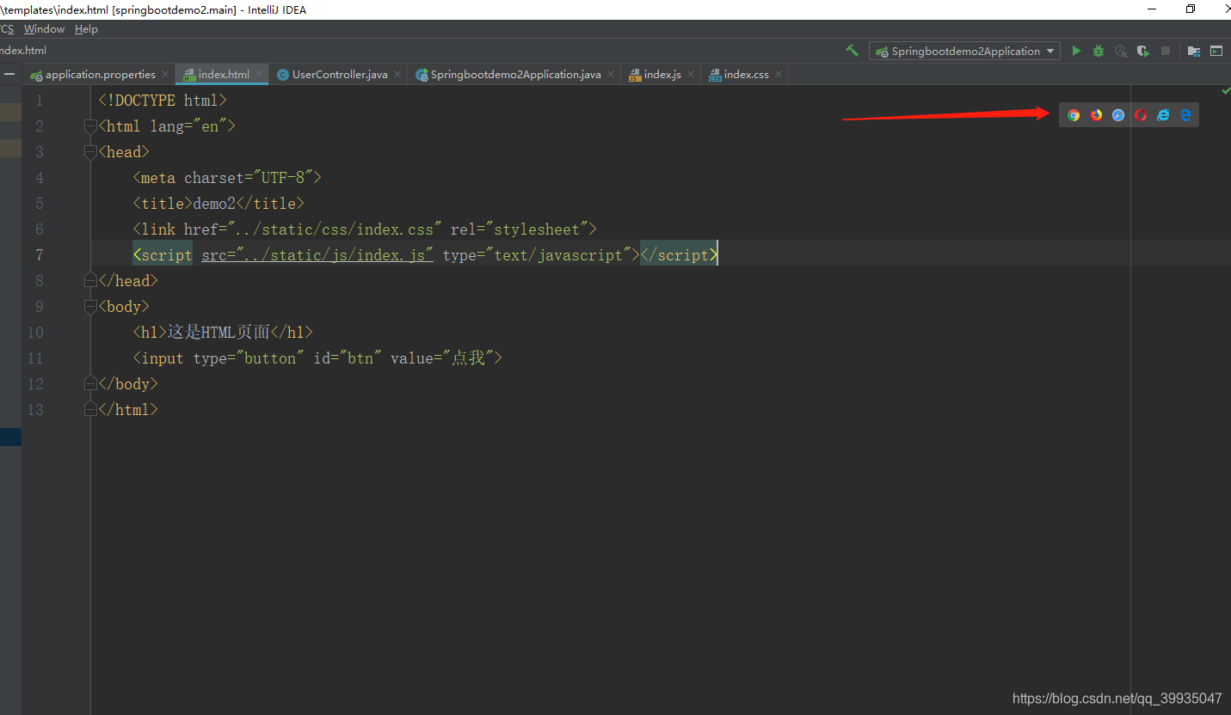Click the Profiler run icon
Viewport: 1231px width, 715px height.
click(x=1121, y=51)
